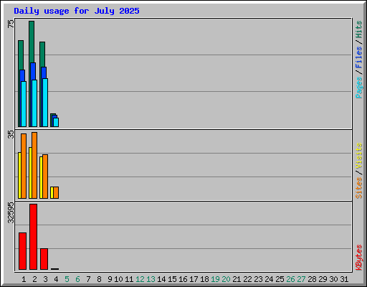Click day '21' on the x-axis
367x287 pixels.
point(237,279)
